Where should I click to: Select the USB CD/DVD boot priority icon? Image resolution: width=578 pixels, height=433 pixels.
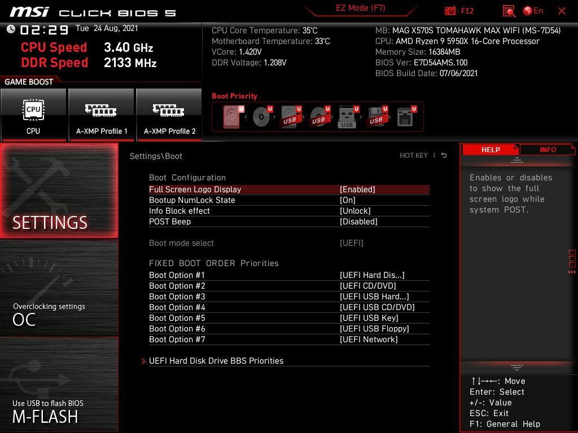click(319, 117)
